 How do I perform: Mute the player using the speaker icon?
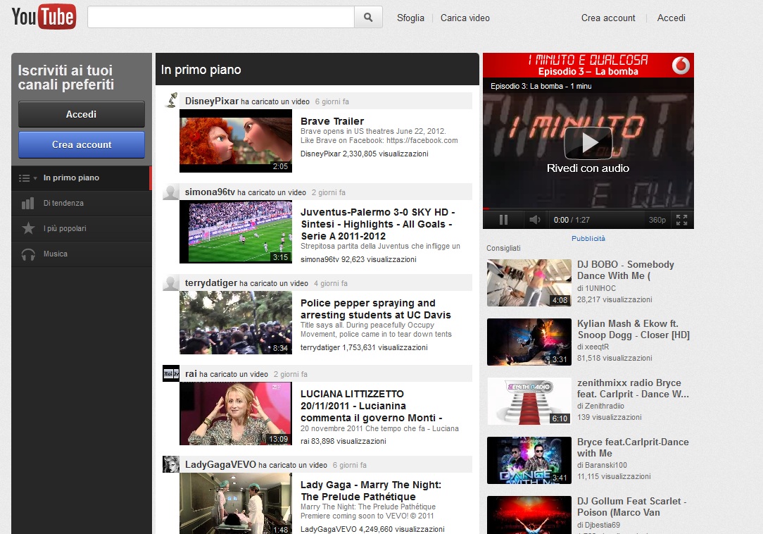click(534, 220)
